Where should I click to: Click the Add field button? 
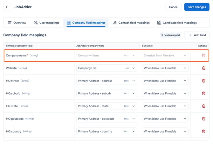pos(197,35)
